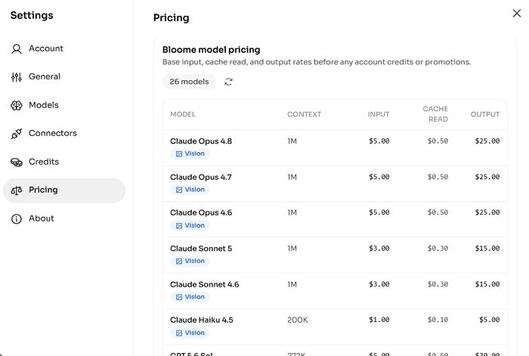
Task: Select the Pricing sidebar item
Action: (x=64, y=190)
